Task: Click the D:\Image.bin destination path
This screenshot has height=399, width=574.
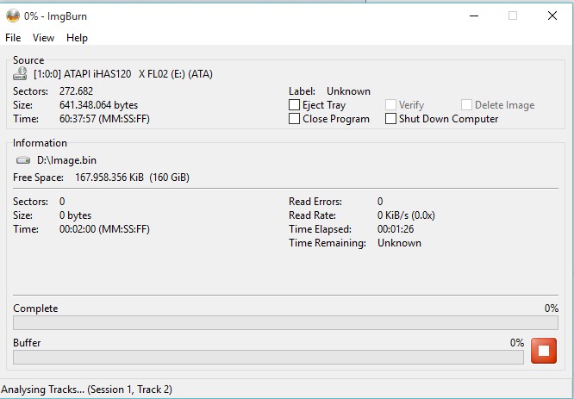Action: (x=66, y=160)
